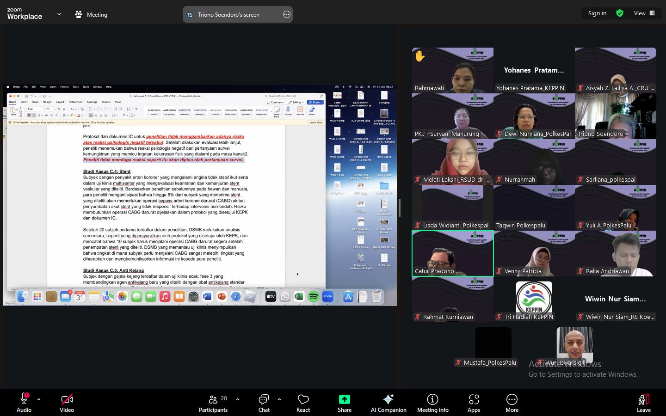Open the Chat panel
666x416 pixels.
(264, 403)
